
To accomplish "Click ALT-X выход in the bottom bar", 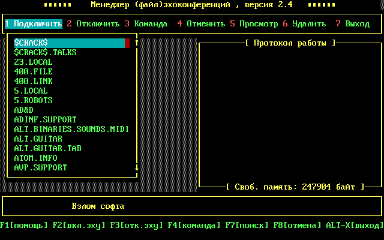I will [x=355, y=226].
